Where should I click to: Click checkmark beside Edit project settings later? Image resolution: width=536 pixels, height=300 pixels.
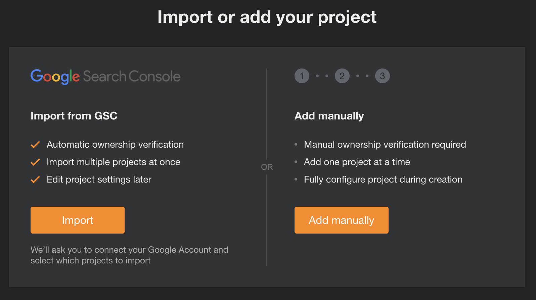coord(35,180)
